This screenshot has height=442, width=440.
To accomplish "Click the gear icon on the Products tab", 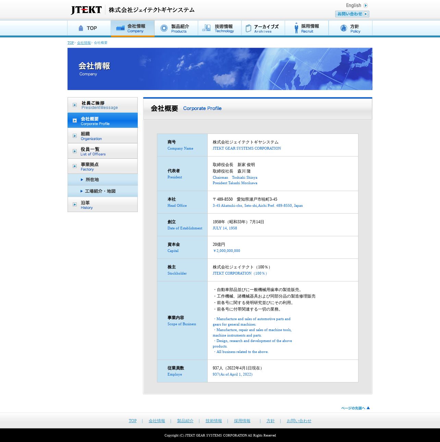I will pos(164,28).
